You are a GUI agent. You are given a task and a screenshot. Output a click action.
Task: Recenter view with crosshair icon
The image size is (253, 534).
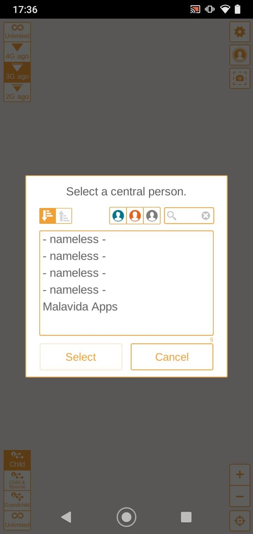click(x=240, y=521)
